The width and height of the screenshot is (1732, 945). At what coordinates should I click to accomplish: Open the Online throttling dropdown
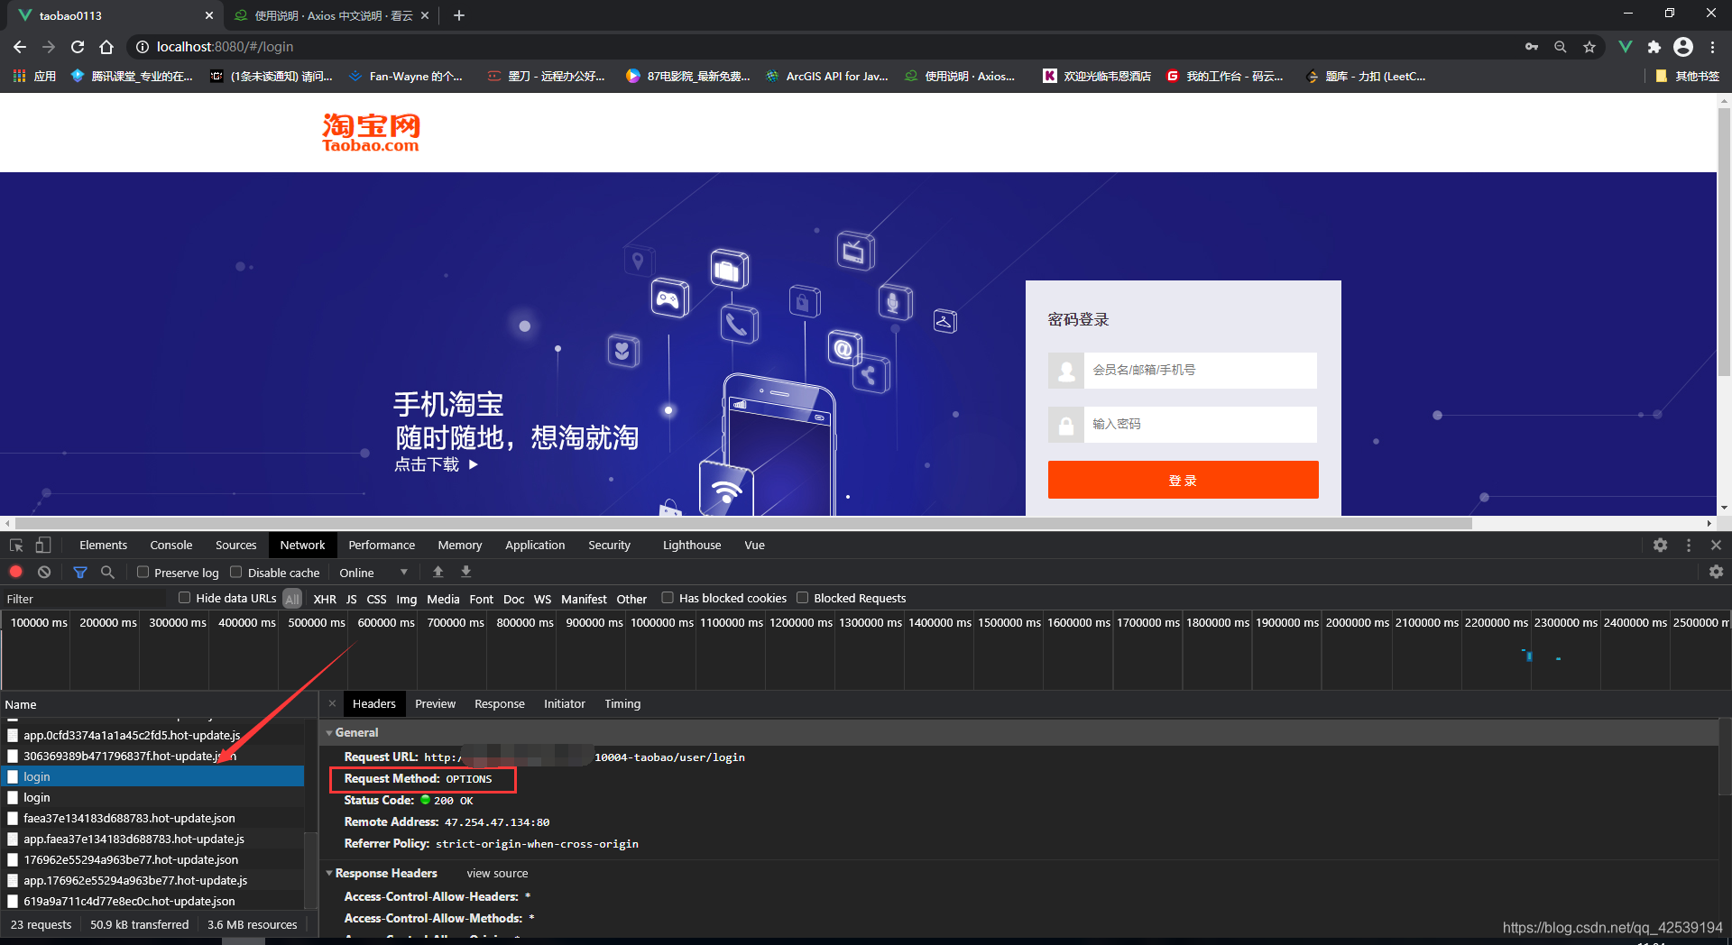[370, 572]
